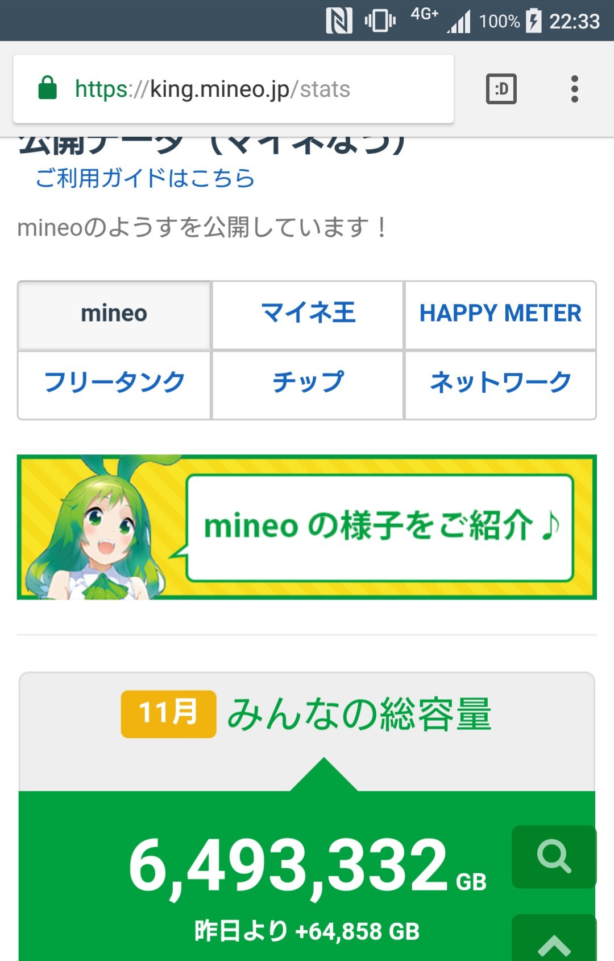This screenshot has height=961, width=614.
Task: Tap the vibrate mode status icon
Action: 380,21
